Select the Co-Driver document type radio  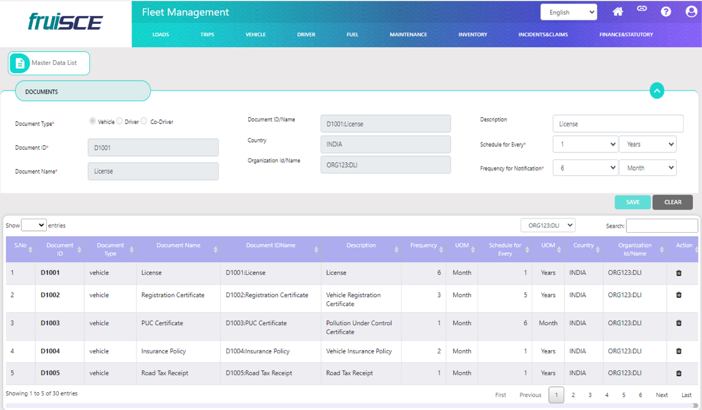(144, 121)
